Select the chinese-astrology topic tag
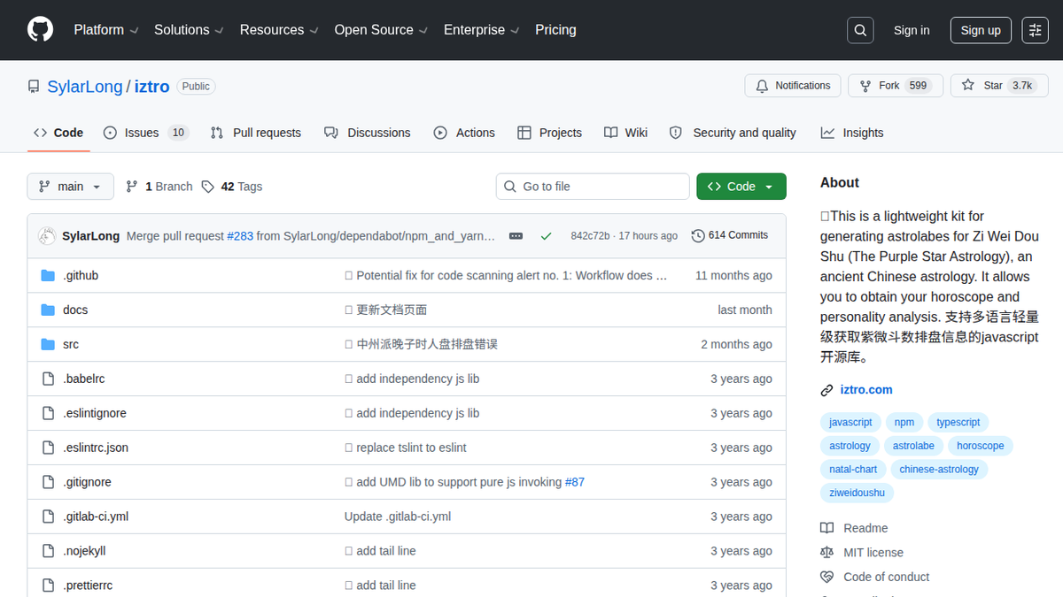This screenshot has height=597, width=1063. tap(939, 470)
